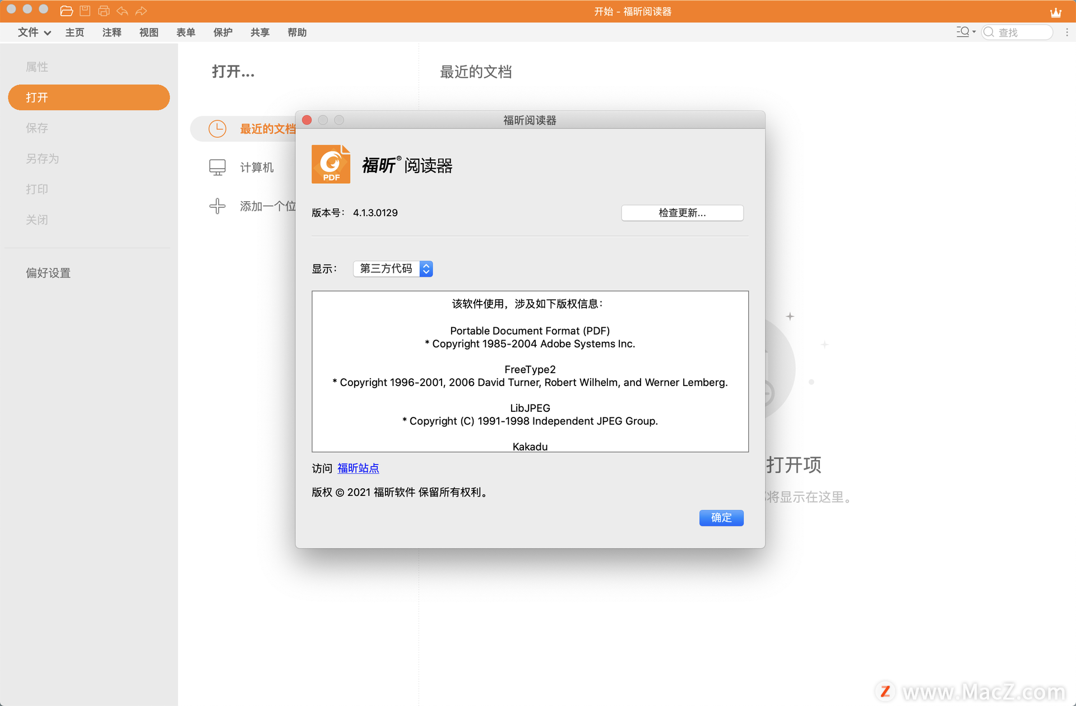Click the FreeType2 heading in license box
1076x706 pixels.
[530, 369]
